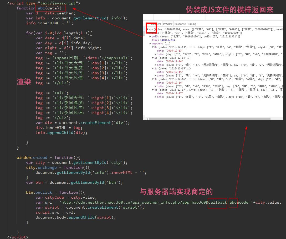The width and height of the screenshot is (286, 239).
Task: Expand info under the 2016-12-17 entry
Action: [x=155, y=97]
